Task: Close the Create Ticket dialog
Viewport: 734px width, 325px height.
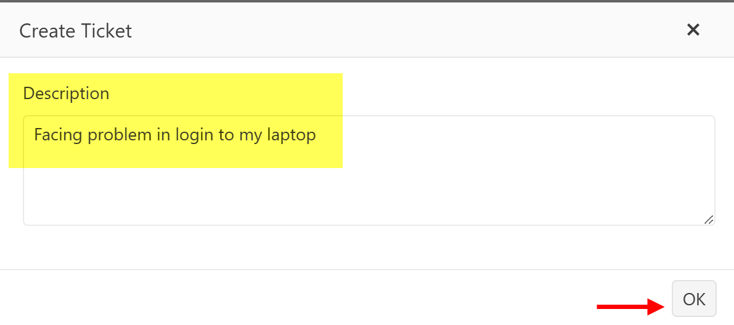Action: click(693, 30)
